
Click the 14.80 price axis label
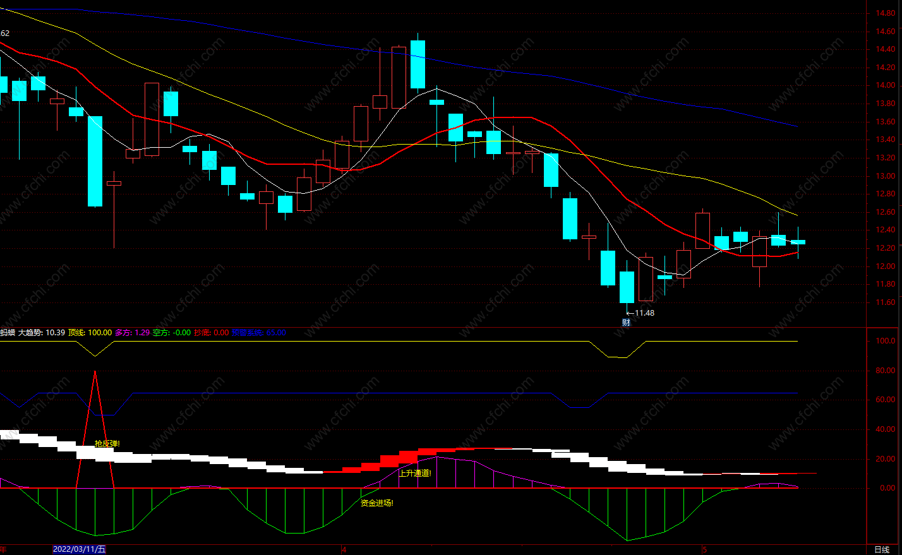[x=886, y=13]
